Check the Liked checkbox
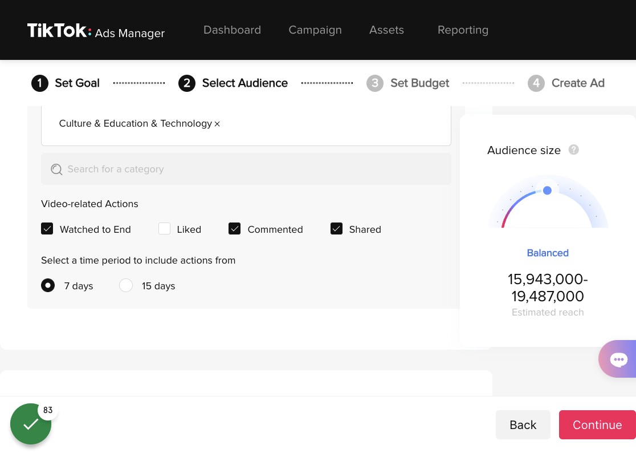 point(164,229)
